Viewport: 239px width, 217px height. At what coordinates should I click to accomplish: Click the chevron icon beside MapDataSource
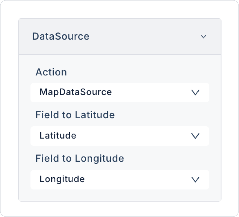pos(196,93)
